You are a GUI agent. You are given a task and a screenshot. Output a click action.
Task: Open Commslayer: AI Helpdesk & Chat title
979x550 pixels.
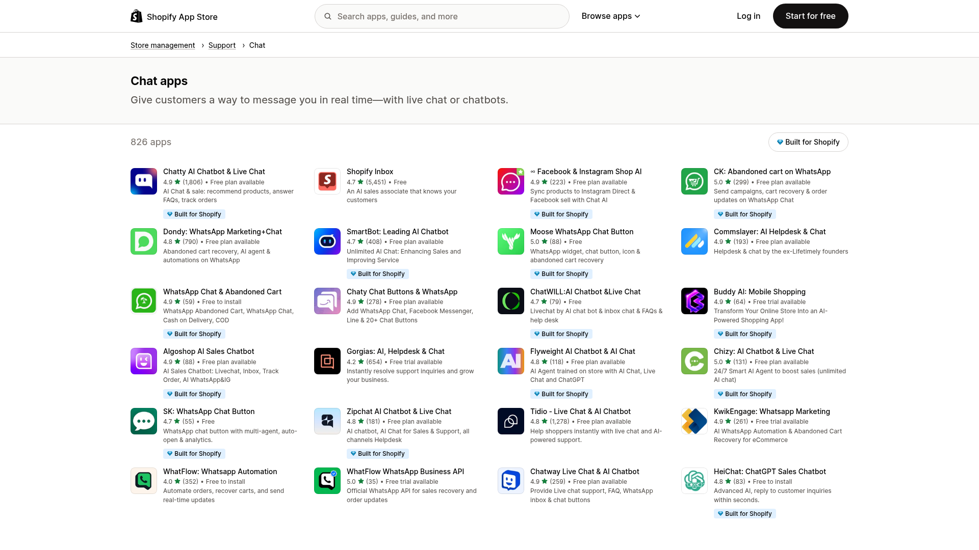[770, 232]
